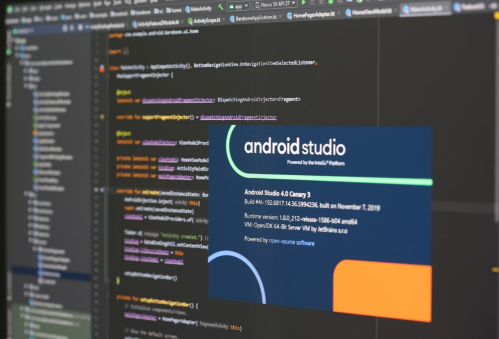The image size is (499, 339).
Task: Click the "open-source software" link
Action: (291, 242)
